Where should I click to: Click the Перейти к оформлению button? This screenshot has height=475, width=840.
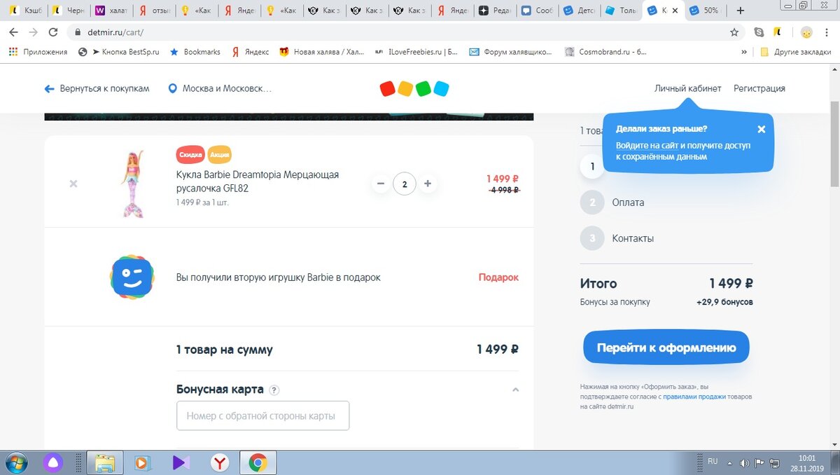666,347
